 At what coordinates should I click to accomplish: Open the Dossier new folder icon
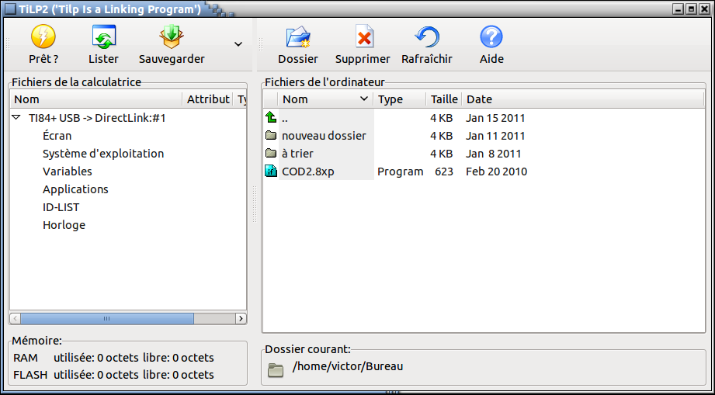(298, 37)
